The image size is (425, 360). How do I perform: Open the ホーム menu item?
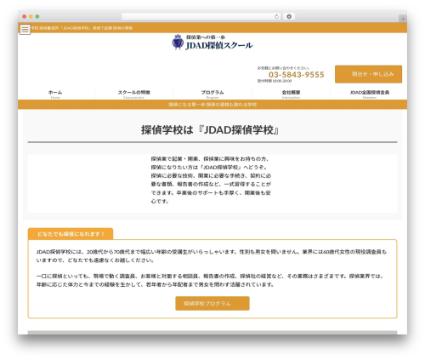tap(55, 94)
